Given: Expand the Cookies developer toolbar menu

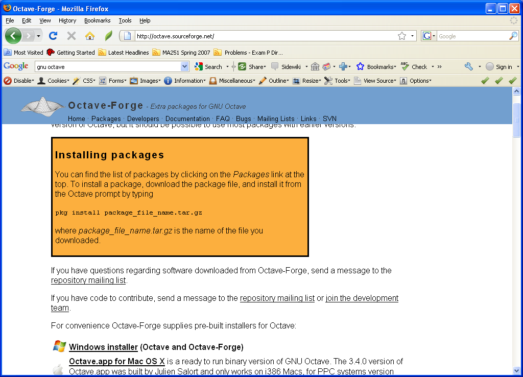Looking at the screenshot, I should 53,81.
